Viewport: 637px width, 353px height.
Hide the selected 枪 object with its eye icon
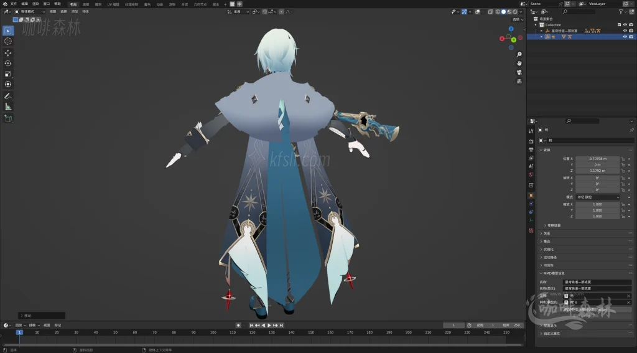625,37
